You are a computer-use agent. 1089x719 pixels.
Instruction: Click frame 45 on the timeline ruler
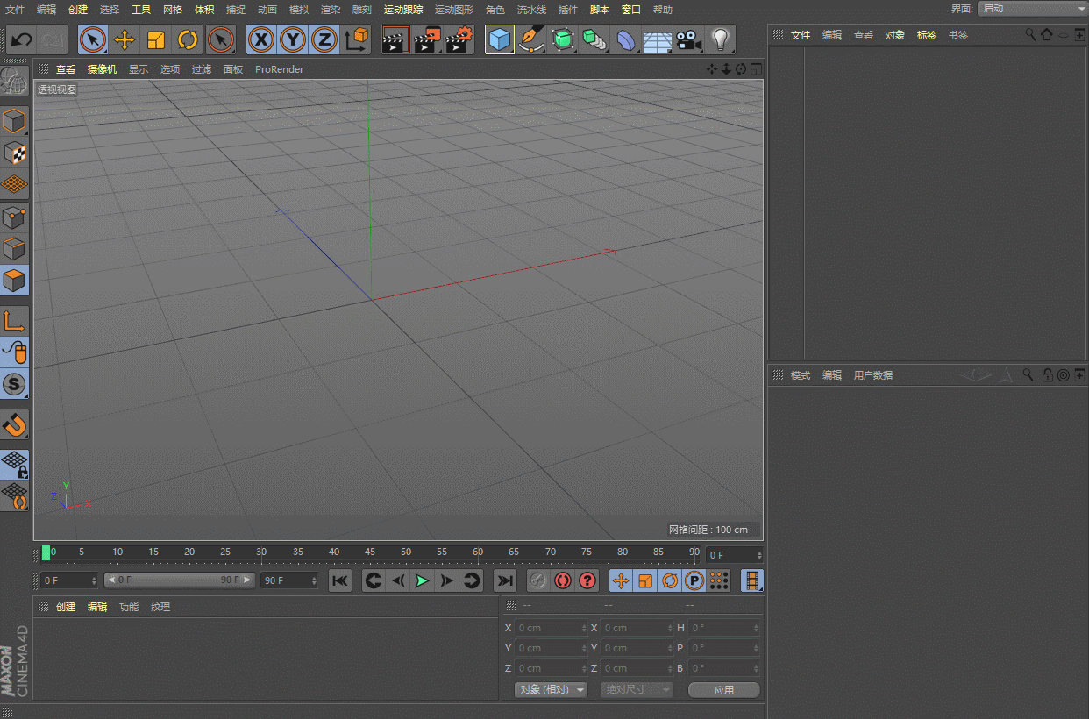(x=370, y=553)
